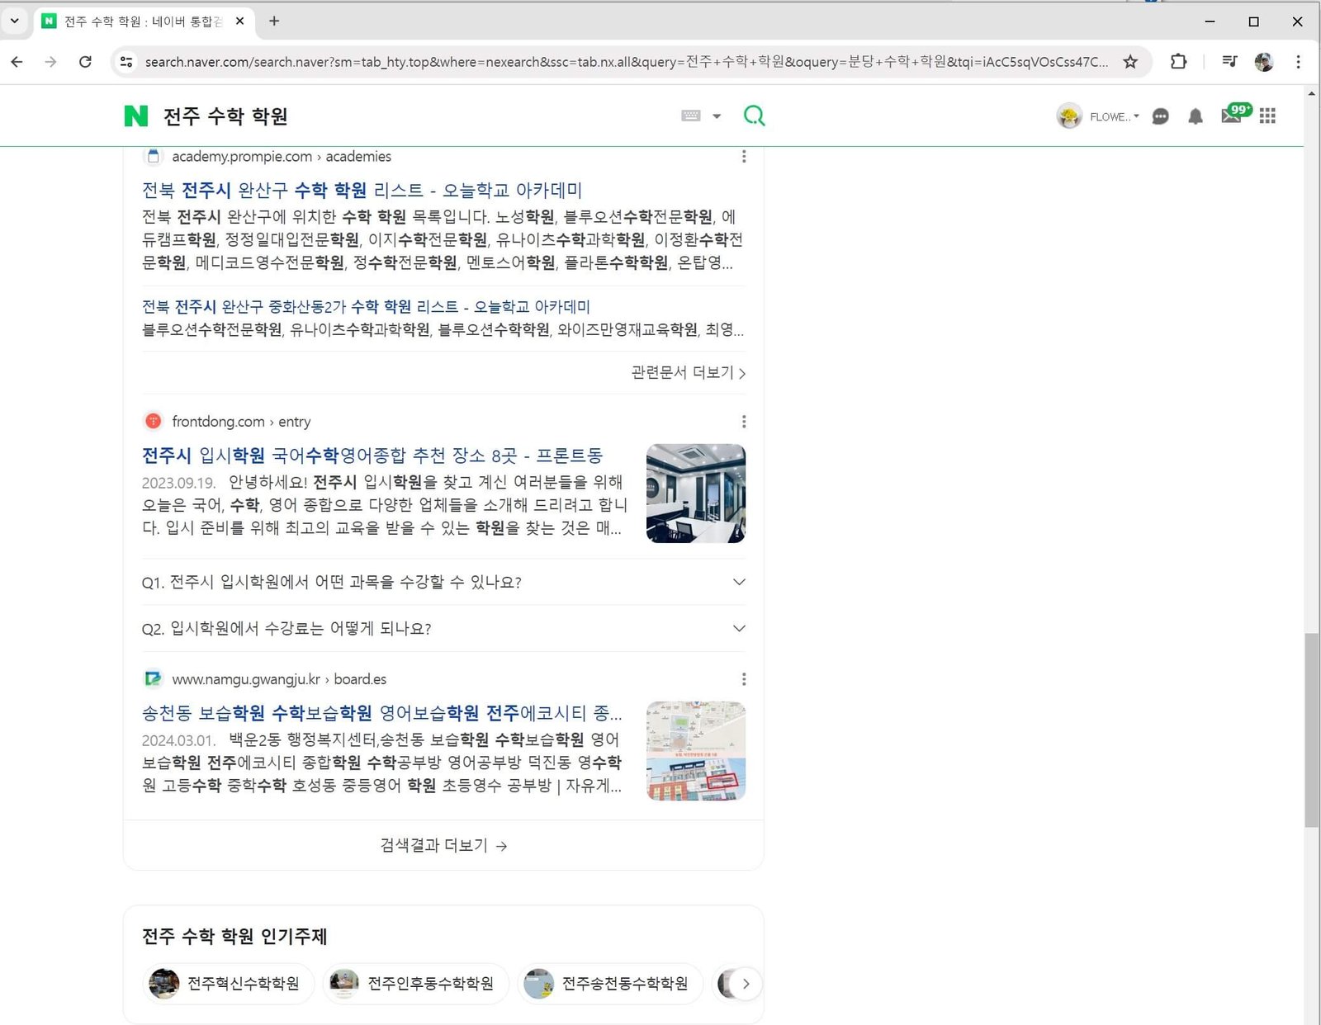
Task: Click the 전주 수학 학원 search input
Action: 413,116
